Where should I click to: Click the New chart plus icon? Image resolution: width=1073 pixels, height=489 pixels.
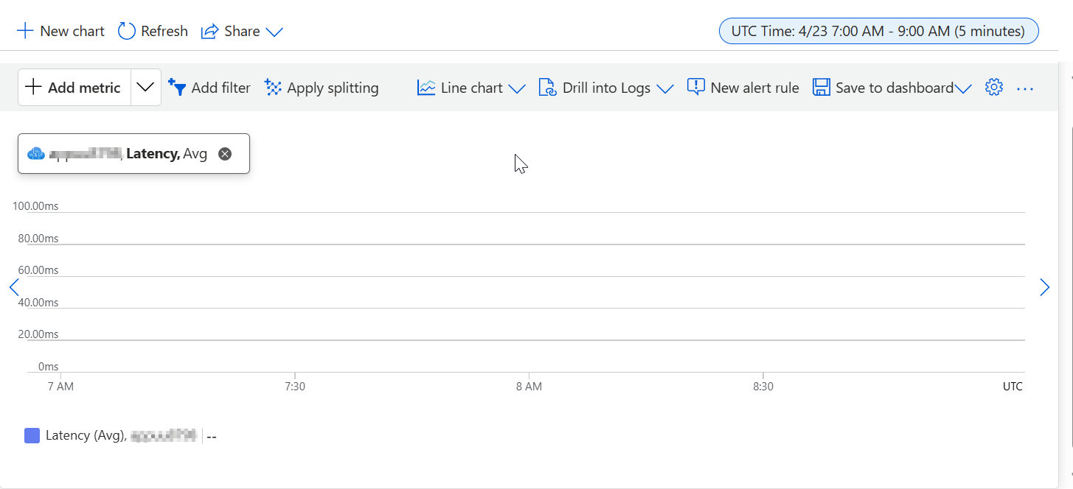25,31
